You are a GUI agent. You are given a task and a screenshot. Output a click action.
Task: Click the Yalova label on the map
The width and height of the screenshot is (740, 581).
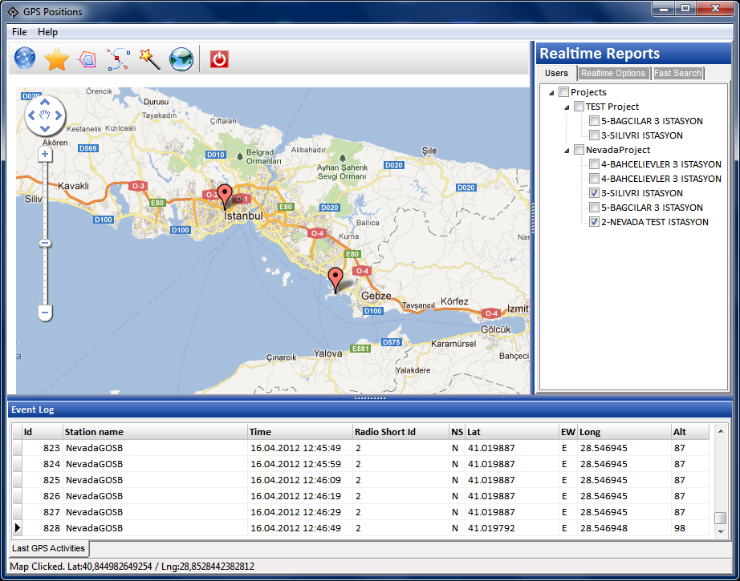pyautogui.click(x=327, y=353)
